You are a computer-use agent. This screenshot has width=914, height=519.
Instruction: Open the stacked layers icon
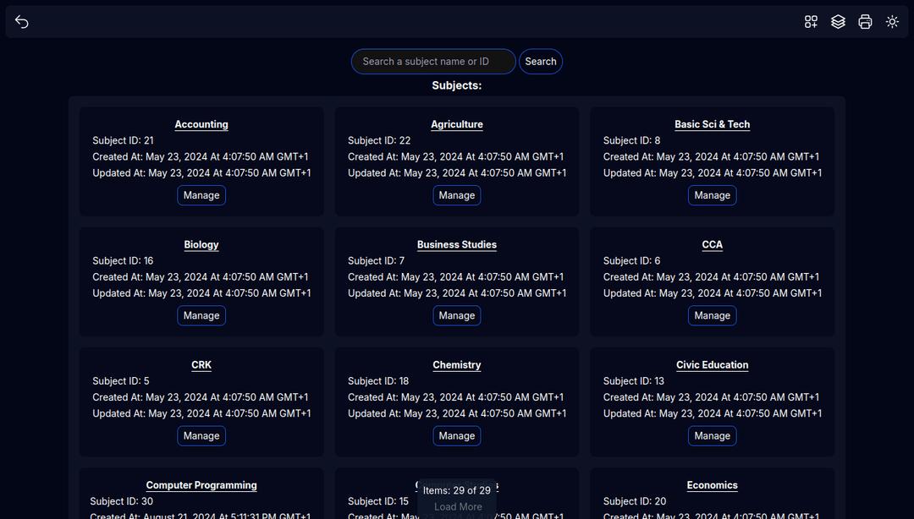838,22
